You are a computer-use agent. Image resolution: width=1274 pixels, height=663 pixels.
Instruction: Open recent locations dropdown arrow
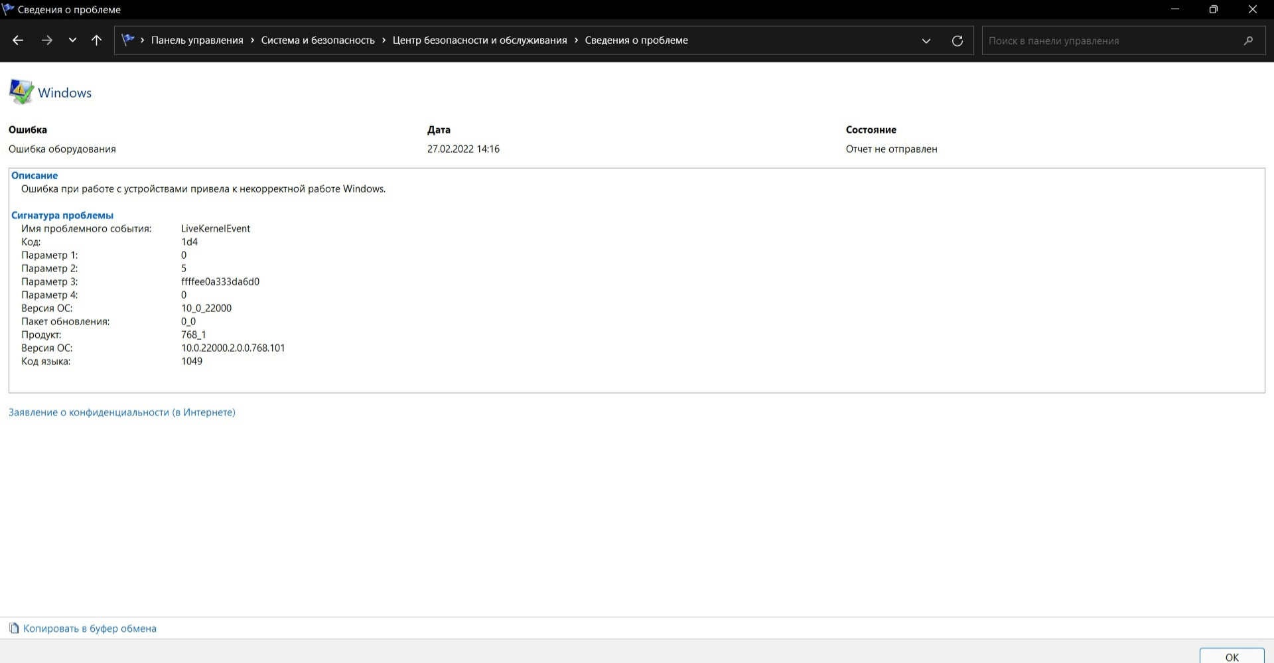pyautogui.click(x=72, y=40)
